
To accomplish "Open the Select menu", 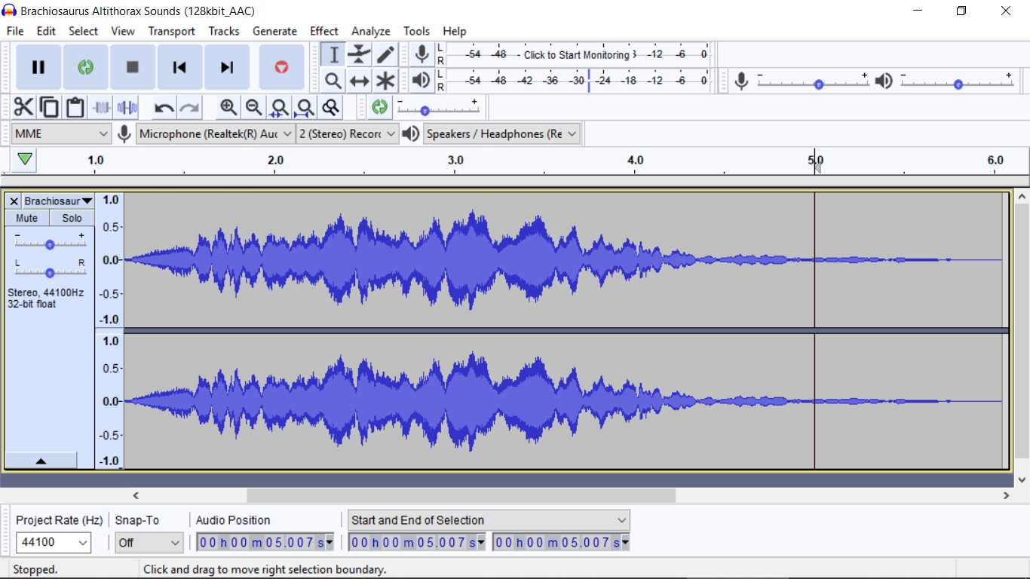I will [83, 31].
